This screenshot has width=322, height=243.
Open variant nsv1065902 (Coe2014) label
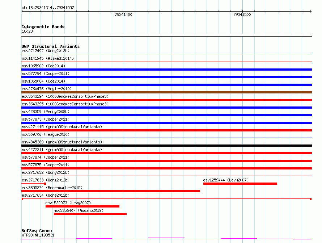pyautogui.click(x=43, y=66)
